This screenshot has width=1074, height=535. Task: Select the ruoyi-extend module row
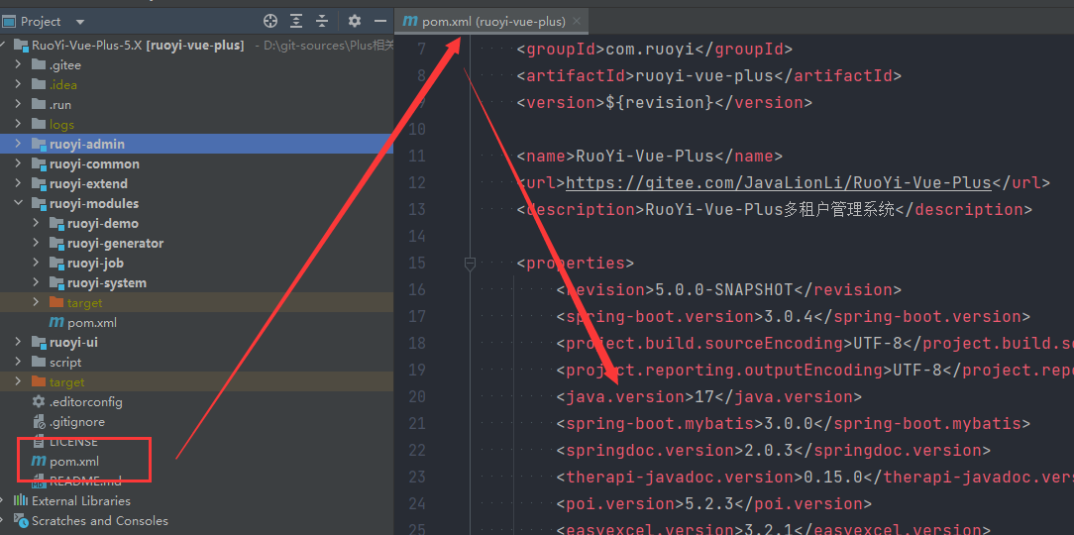[196, 184]
